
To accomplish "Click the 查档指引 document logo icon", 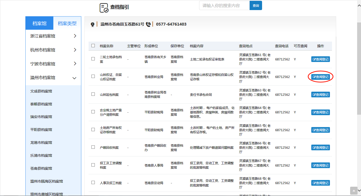I will (104, 8).
